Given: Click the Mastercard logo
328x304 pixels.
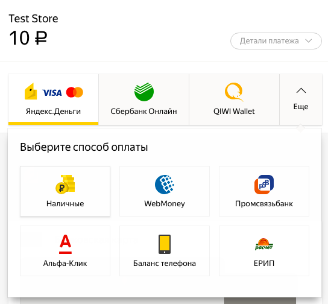Looking at the screenshot, I should (75, 92).
